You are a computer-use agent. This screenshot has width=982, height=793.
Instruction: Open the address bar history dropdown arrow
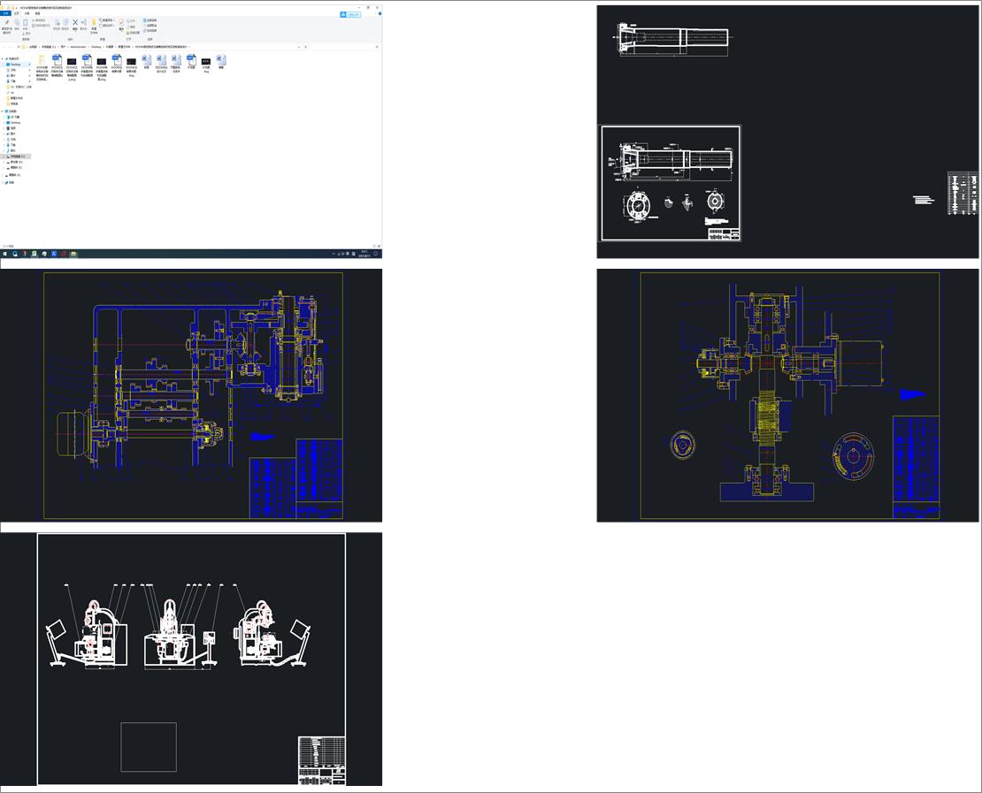pos(299,47)
